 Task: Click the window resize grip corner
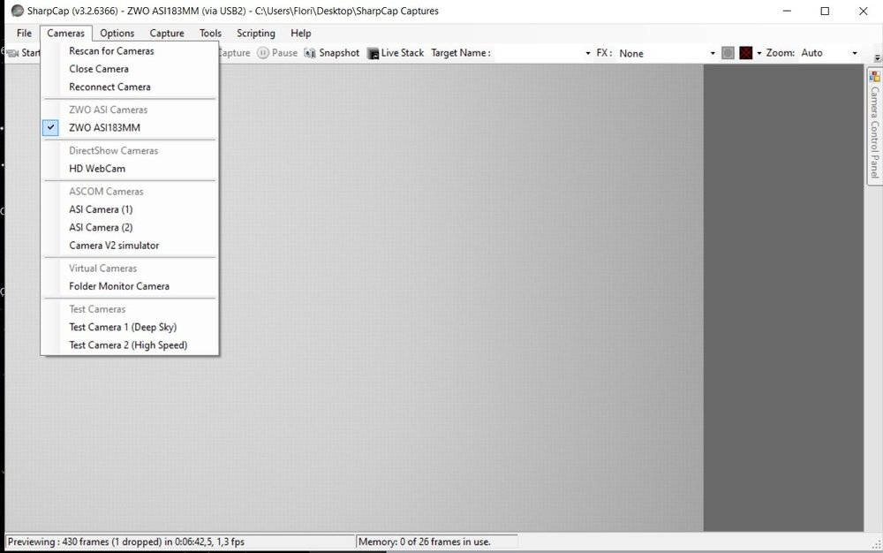(x=877, y=544)
